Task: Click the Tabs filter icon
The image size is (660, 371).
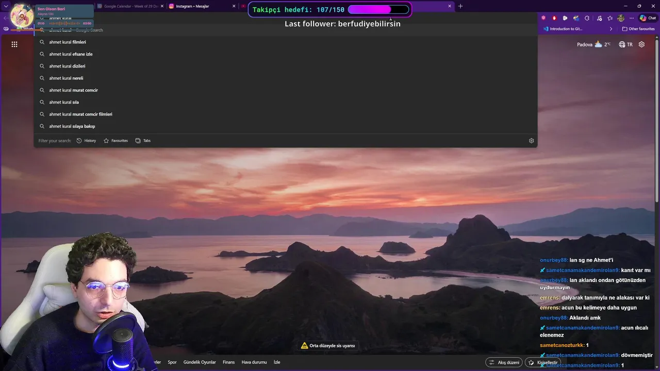Action: point(138,141)
